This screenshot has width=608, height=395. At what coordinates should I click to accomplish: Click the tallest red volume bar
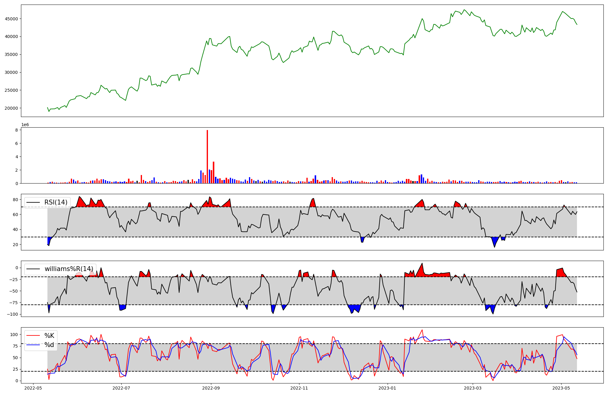pyautogui.click(x=207, y=156)
